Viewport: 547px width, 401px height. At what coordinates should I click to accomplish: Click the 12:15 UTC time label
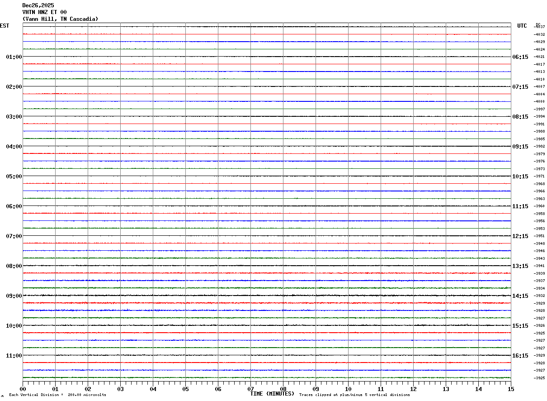coord(520,236)
